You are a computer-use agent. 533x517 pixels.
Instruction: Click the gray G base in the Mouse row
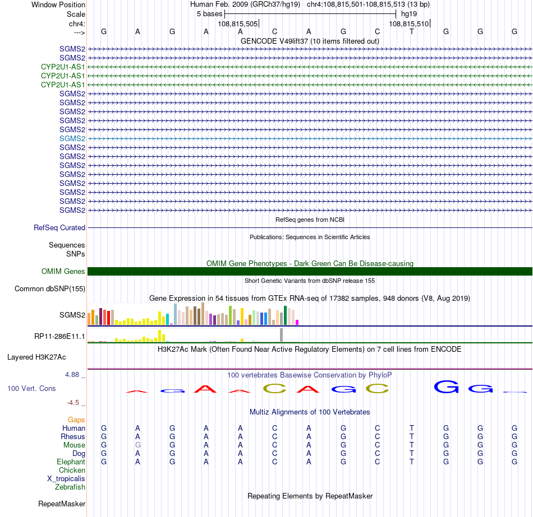pos(137,445)
